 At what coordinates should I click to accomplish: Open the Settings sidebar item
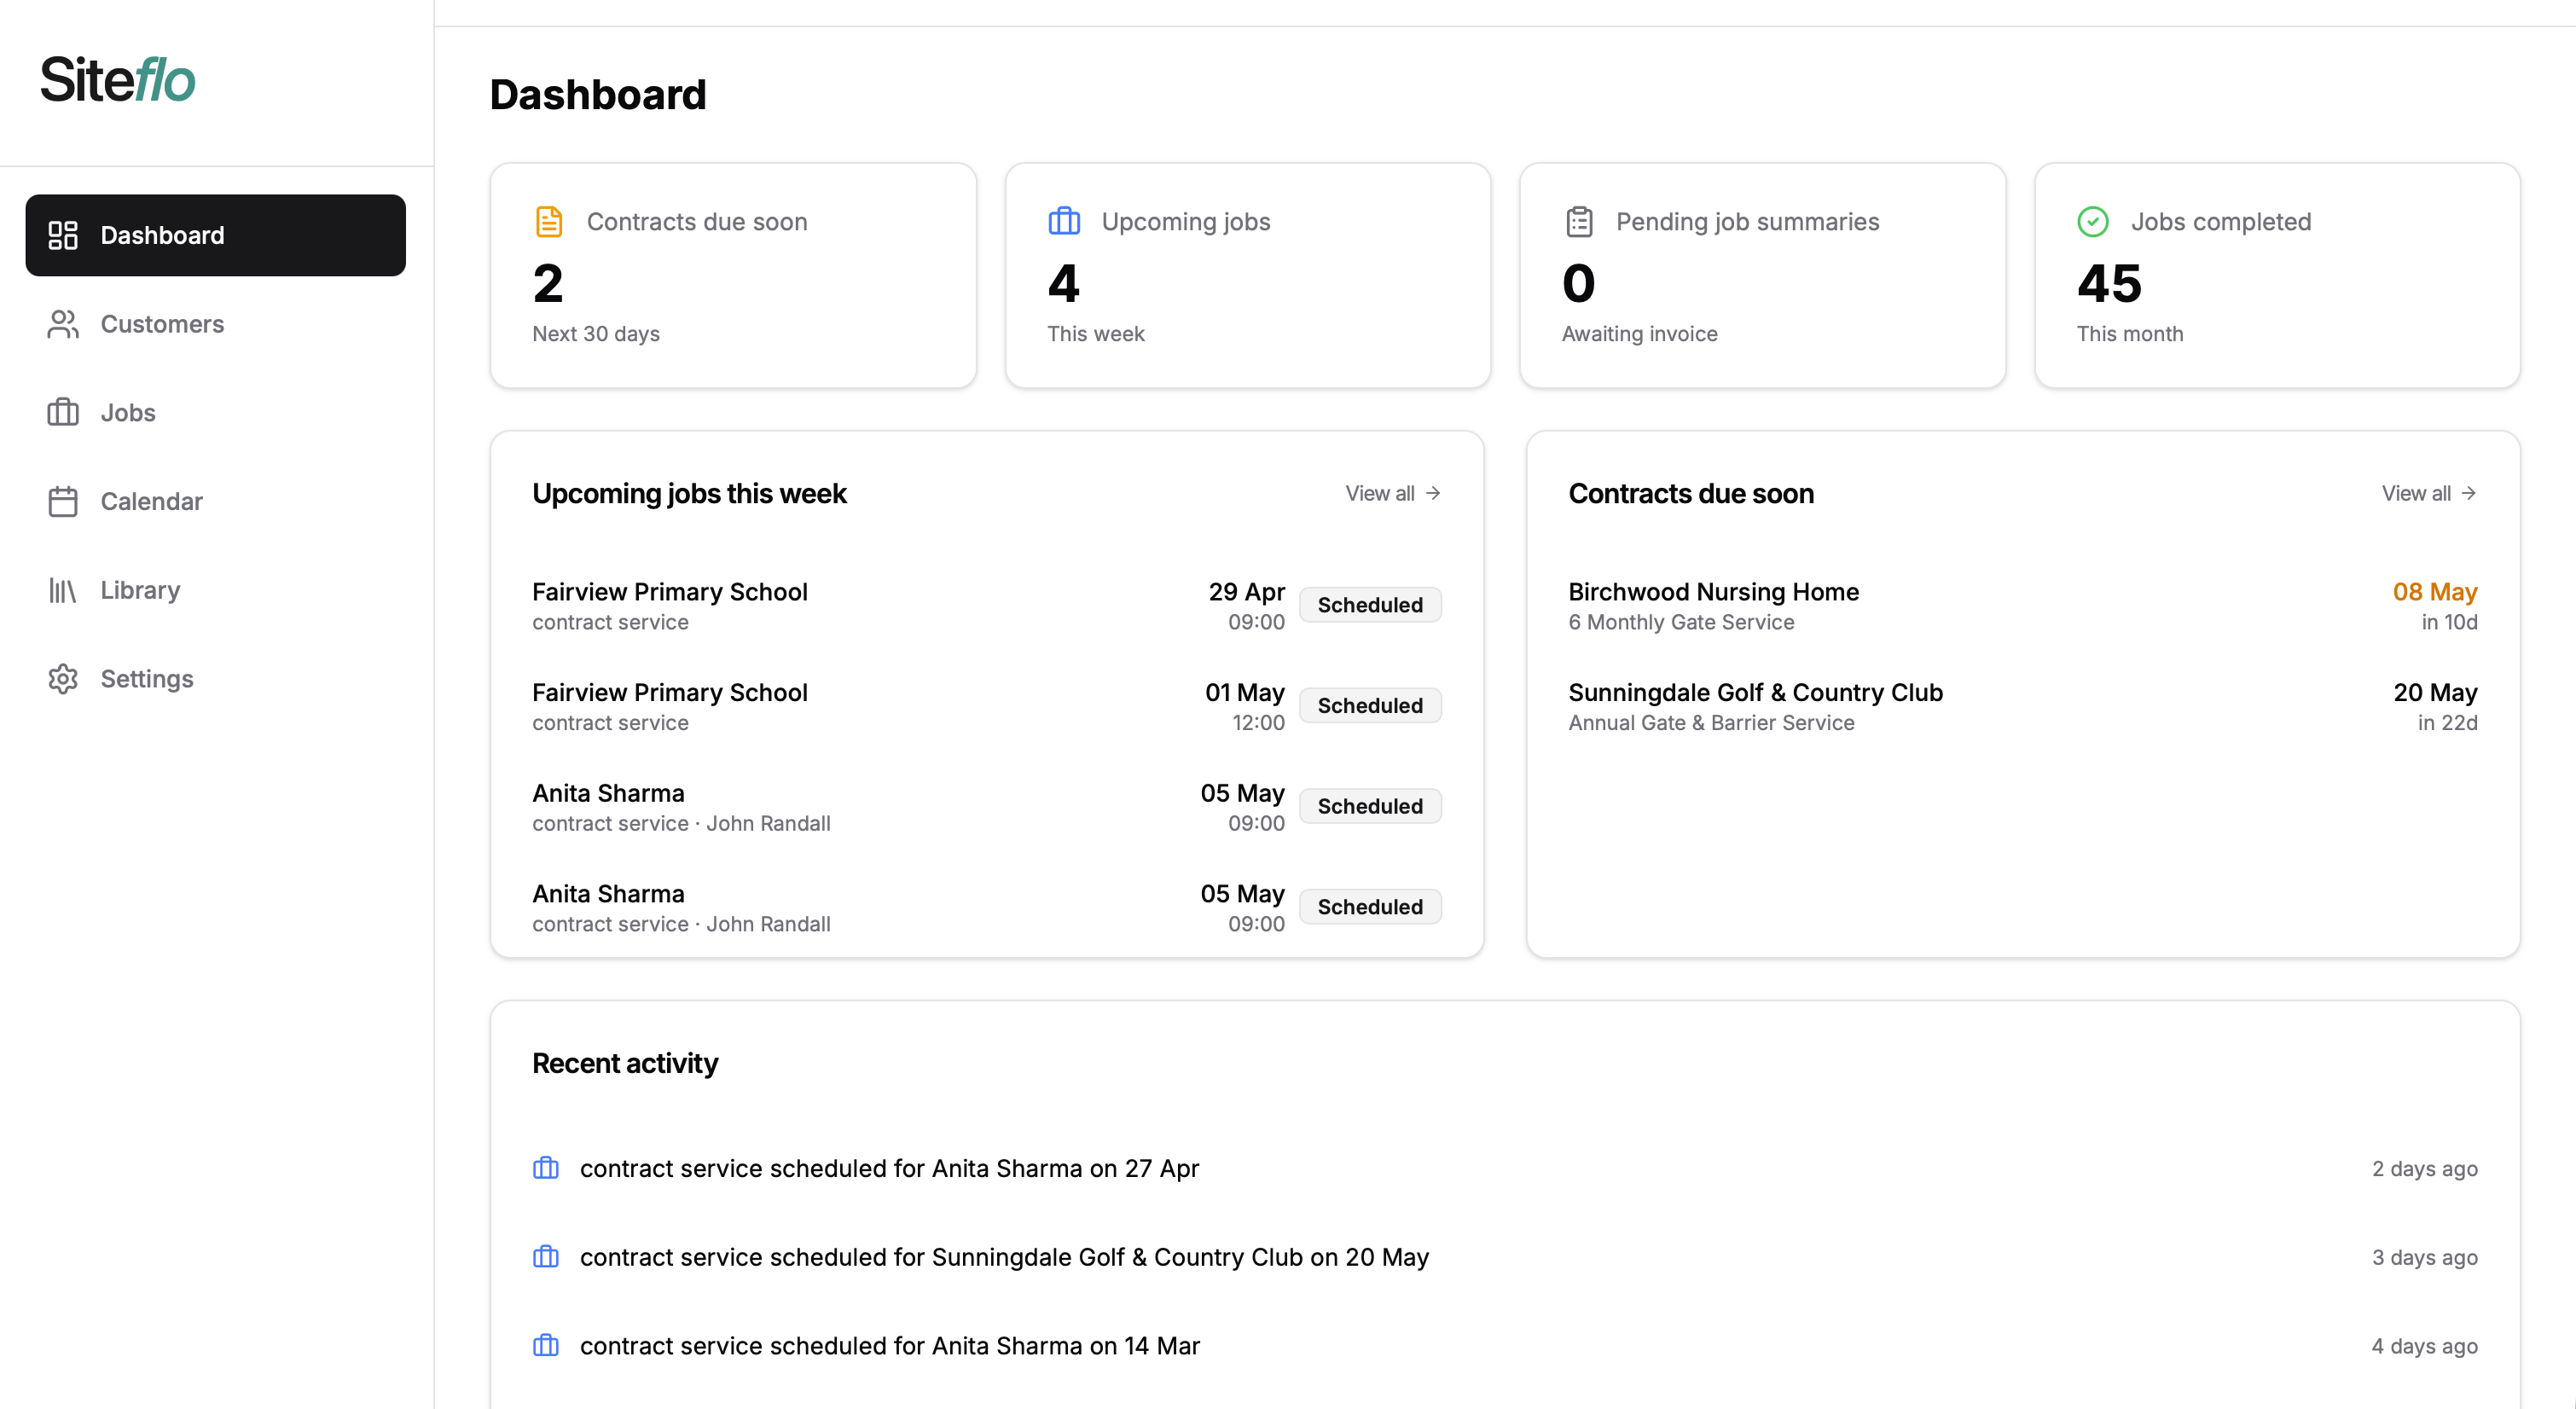[x=216, y=679]
